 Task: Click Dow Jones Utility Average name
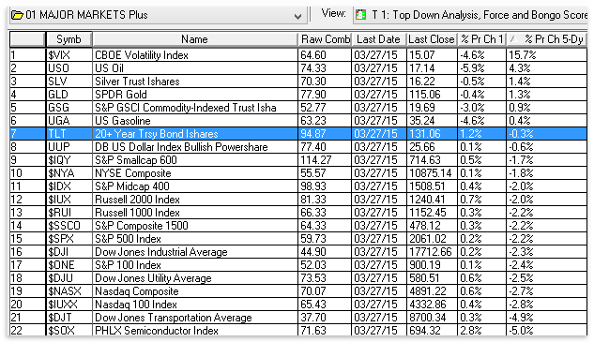[153, 278]
